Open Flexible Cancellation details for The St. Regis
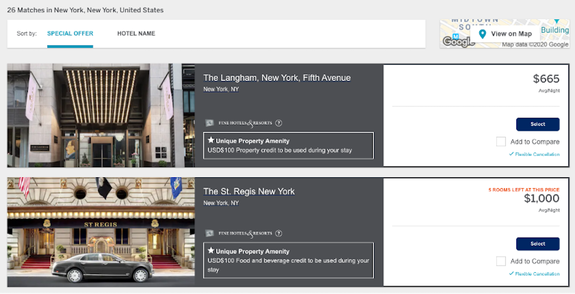 (537, 274)
